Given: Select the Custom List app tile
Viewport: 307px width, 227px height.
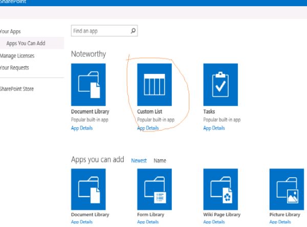Looking at the screenshot, I should point(155,85).
